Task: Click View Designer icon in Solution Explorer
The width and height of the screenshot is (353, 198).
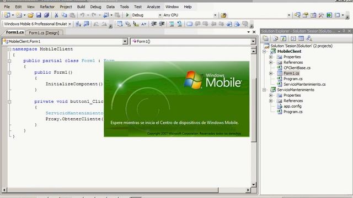Action: [x=301, y=38]
